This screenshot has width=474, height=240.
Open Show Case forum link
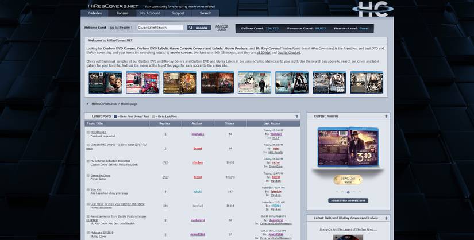pyautogui.click(x=276, y=167)
